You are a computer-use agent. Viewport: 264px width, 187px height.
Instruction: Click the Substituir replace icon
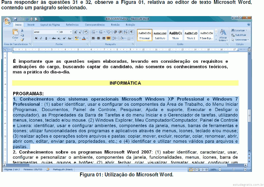[x=238, y=35]
